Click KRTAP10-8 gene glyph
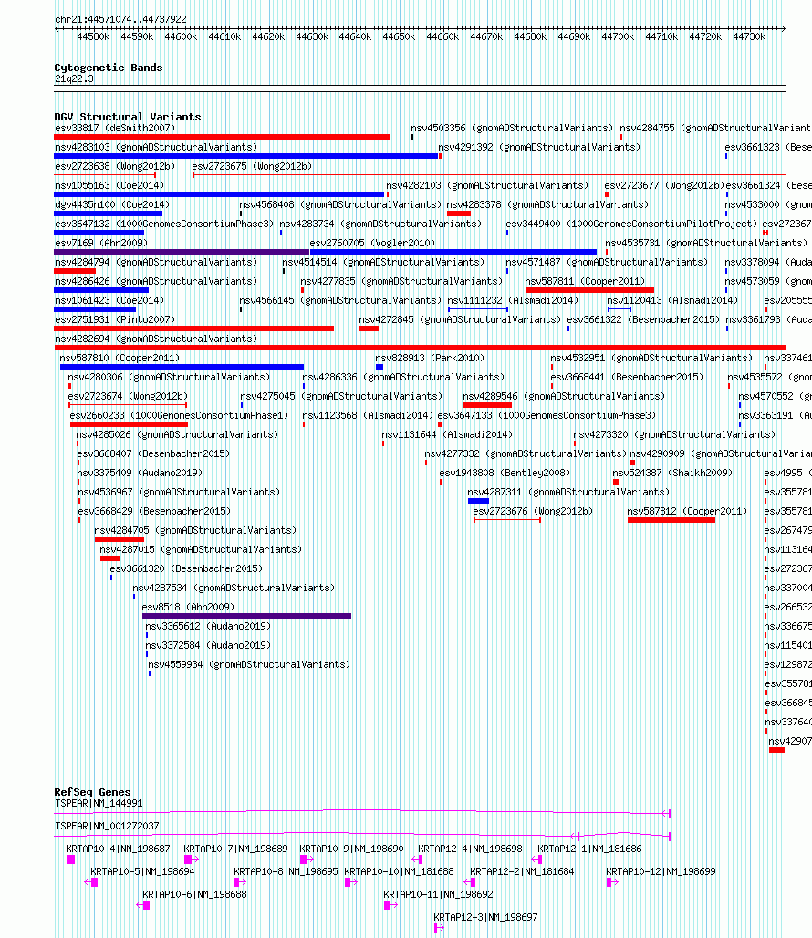The image size is (812, 938). 240,882
